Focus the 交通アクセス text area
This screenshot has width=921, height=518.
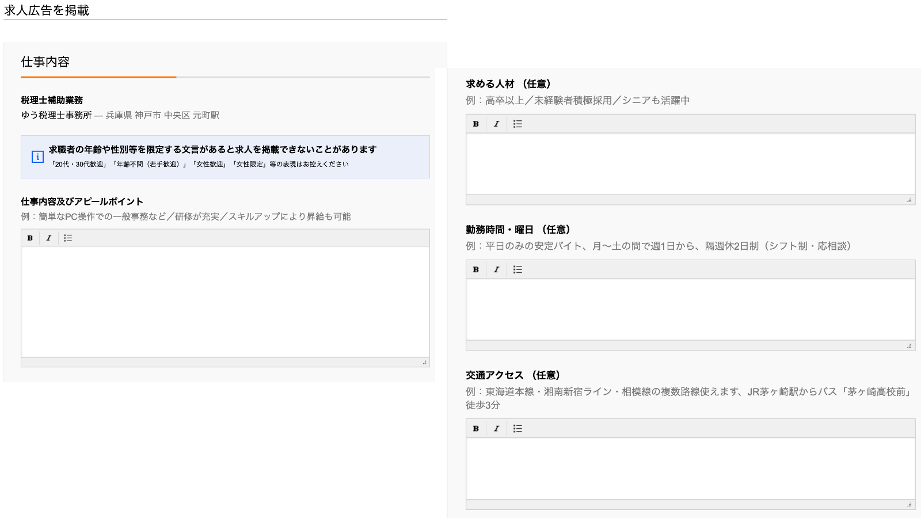pos(690,469)
